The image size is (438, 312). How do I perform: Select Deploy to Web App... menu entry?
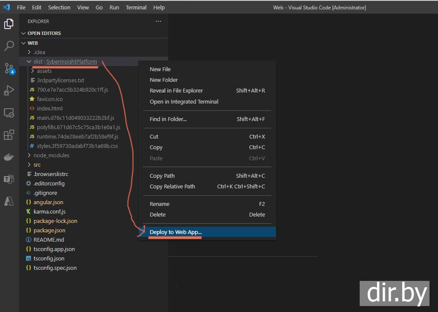[x=175, y=232]
